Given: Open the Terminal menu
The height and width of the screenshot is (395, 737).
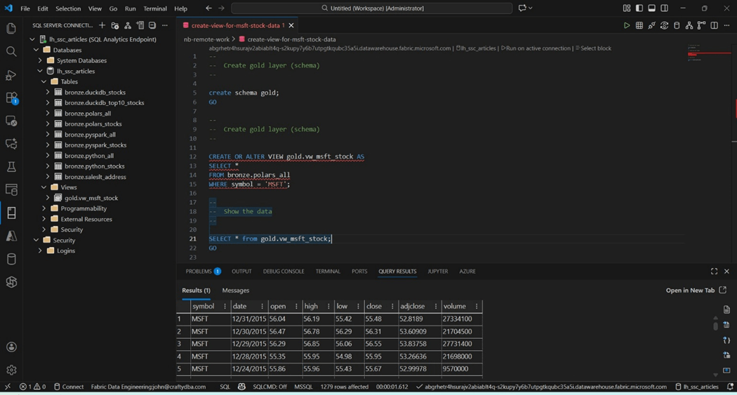Looking at the screenshot, I should point(154,8).
